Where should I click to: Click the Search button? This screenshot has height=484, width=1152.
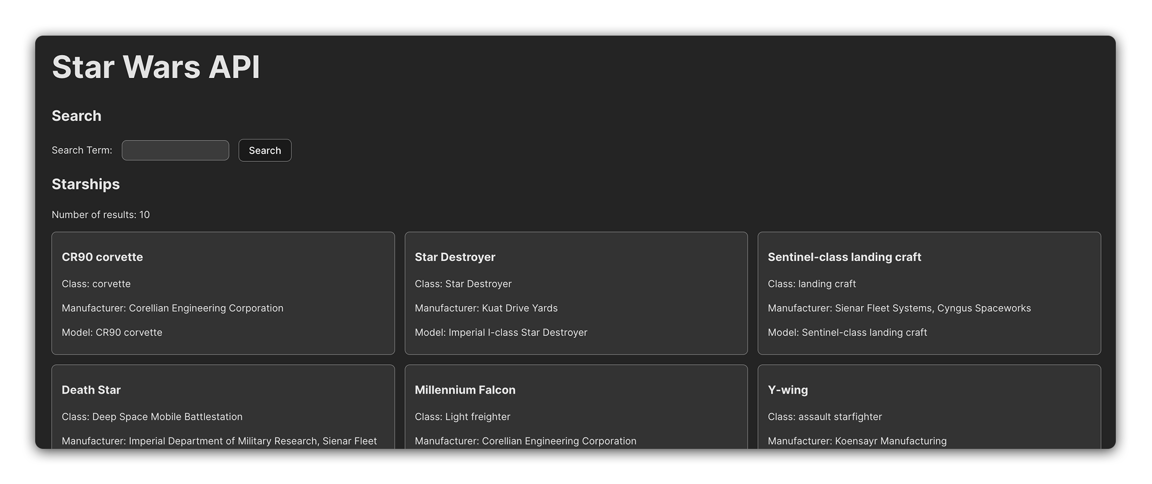(265, 150)
